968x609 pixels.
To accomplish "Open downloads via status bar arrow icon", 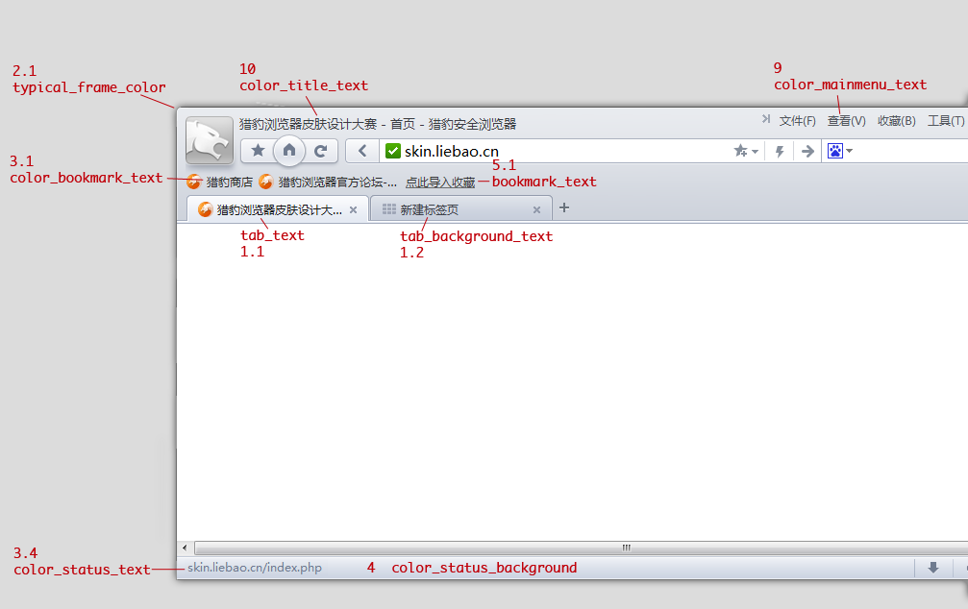I will click(933, 568).
